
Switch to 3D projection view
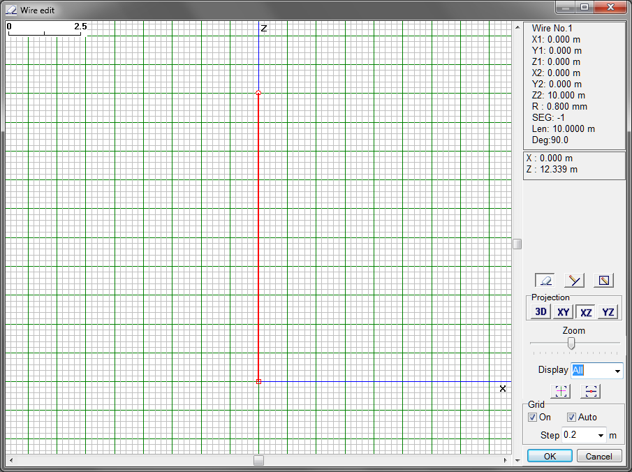coord(541,312)
